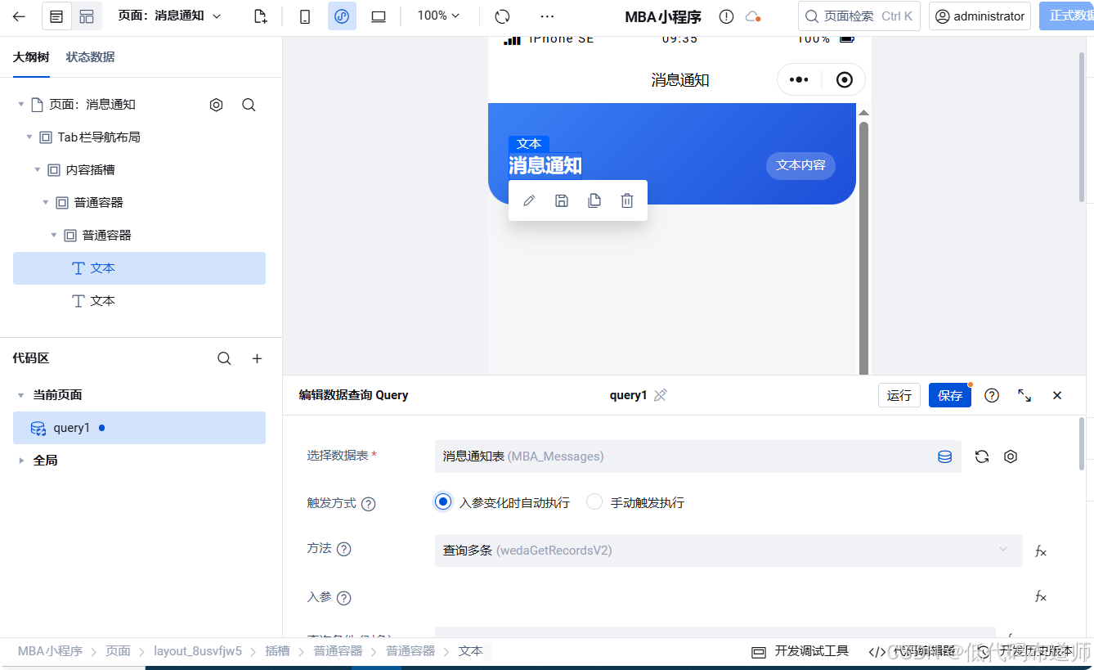This screenshot has width=1094, height=670.
Task: Select the highlighted 文本 tree item
Action: [139, 268]
